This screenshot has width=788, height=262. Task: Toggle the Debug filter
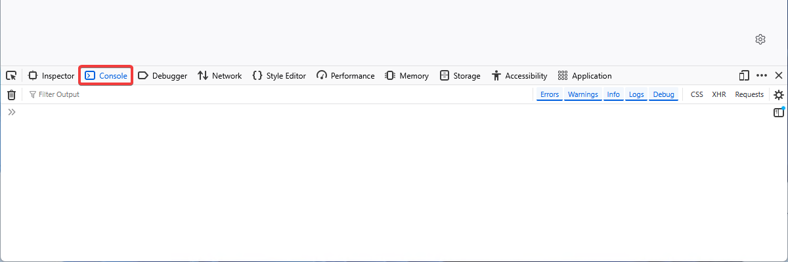(663, 94)
